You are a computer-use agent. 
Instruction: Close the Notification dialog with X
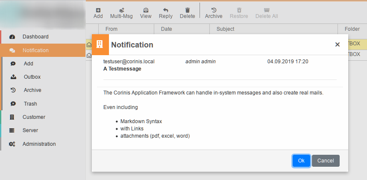(337, 44)
